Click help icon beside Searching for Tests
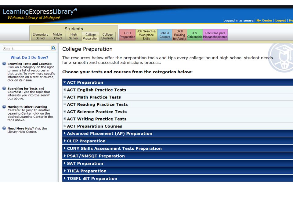 pos(4,89)
